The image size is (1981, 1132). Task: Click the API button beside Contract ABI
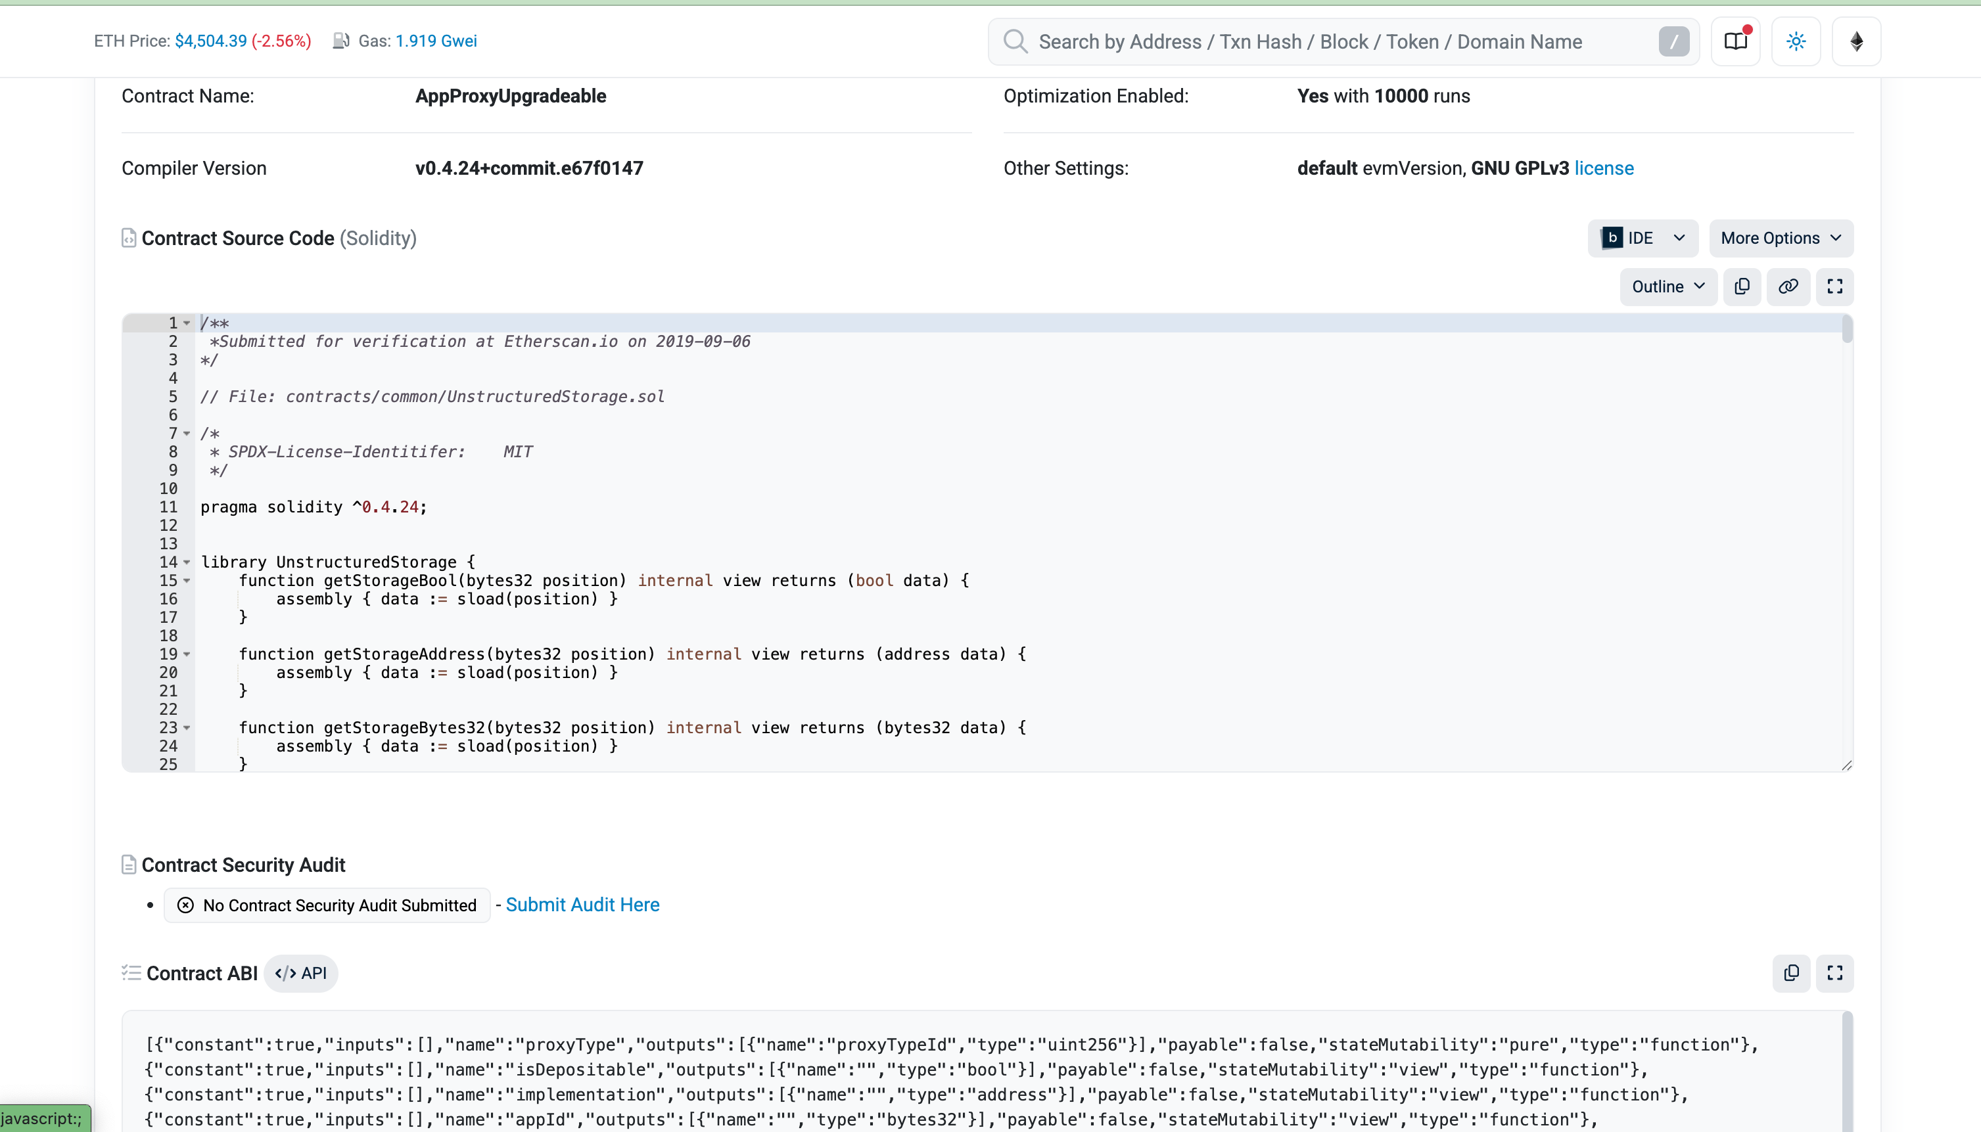(301, 972)
